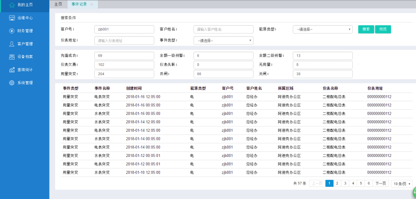Click the 充值成功 field showing 69
The width and height of the screenshot is (416, 199).
124,56
